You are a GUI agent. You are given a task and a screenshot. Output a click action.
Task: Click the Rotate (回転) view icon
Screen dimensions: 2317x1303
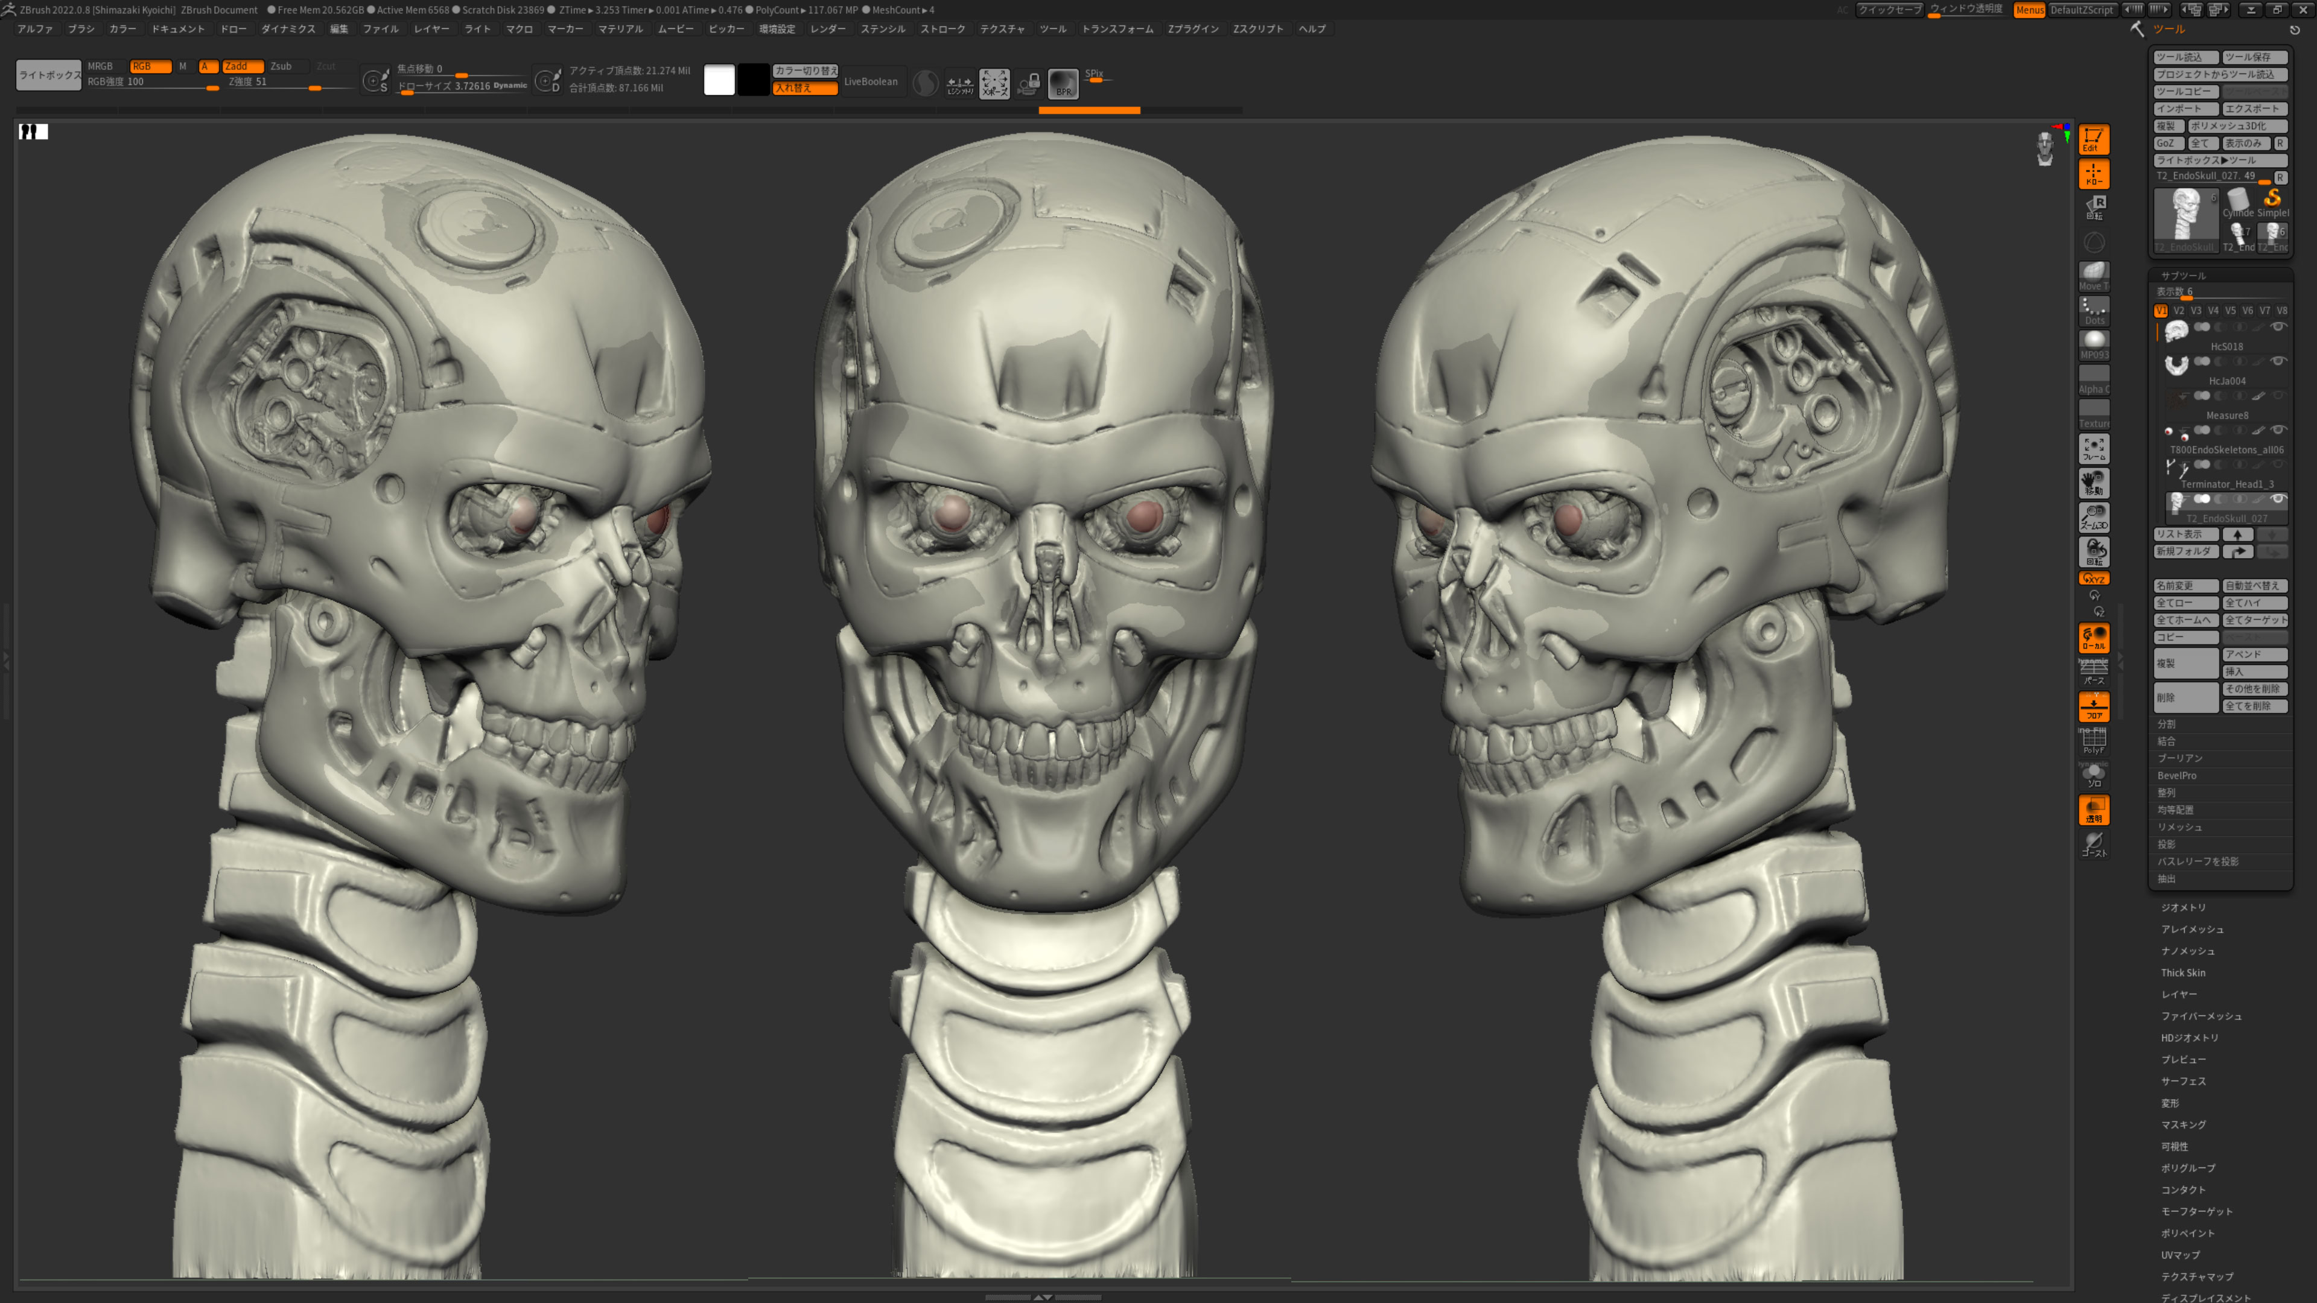(x=2093, y=551)
